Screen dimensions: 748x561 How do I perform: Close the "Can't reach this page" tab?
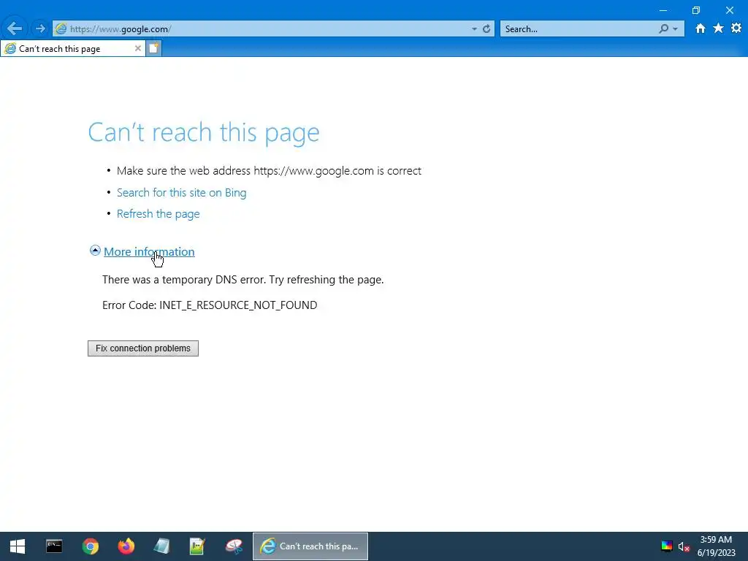point(138,48)
